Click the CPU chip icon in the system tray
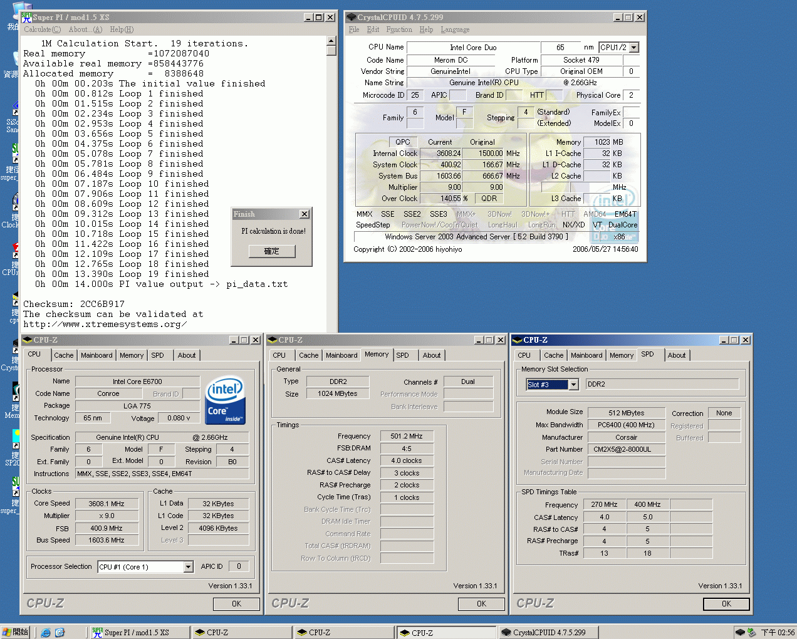This screenshot has height=639, width=797. coord(740,632)
